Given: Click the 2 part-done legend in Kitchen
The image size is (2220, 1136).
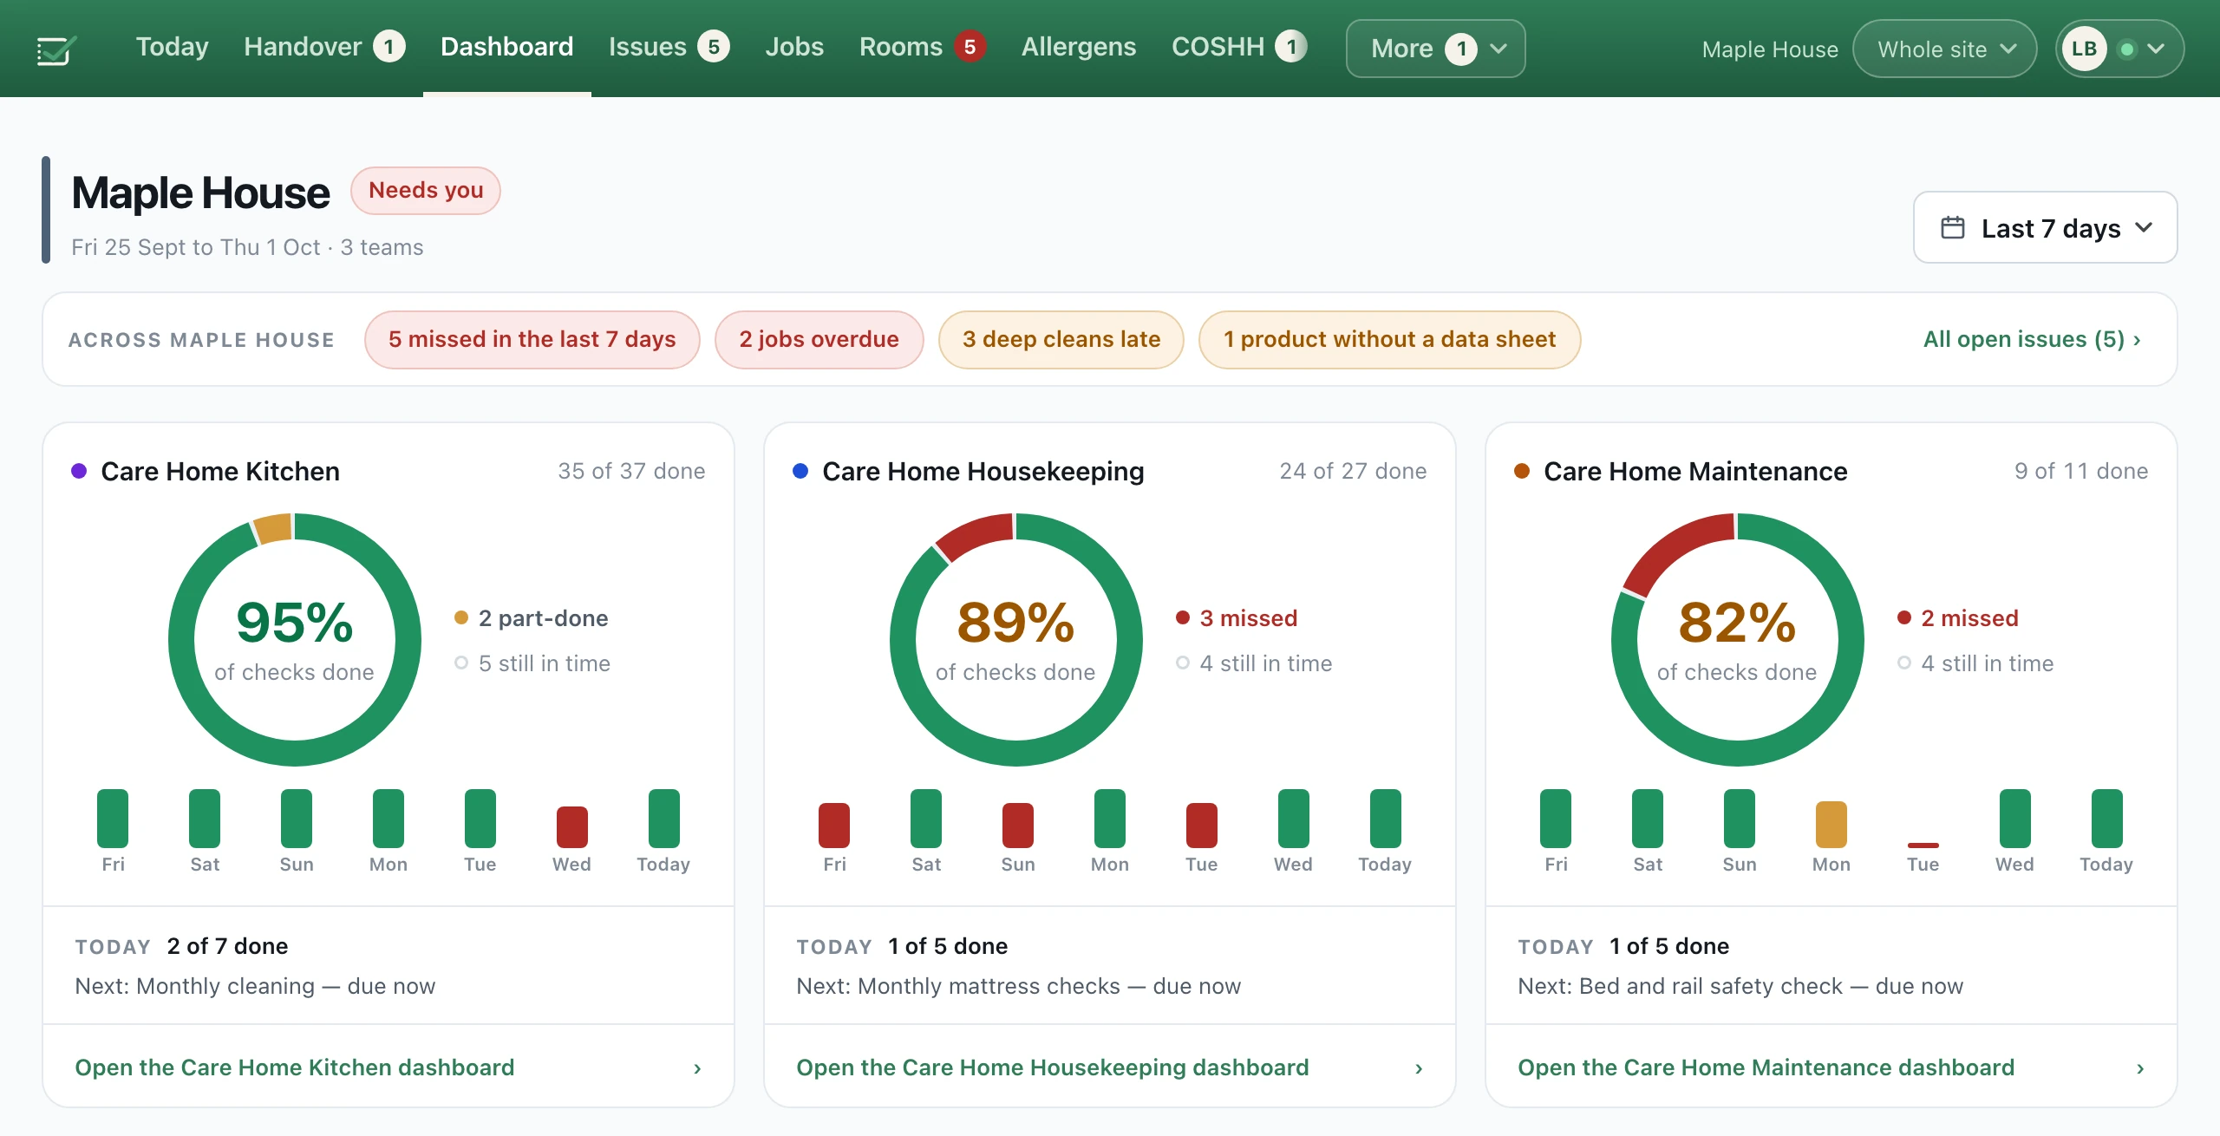Looking at the screenshot, I should (532, 618).
